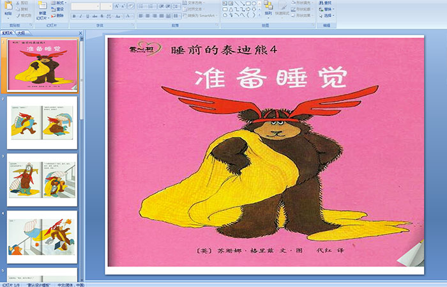Screen dimensions: 447x287
Task: Expand the shapes gallery More button
Action: click(x=259, y=15)
